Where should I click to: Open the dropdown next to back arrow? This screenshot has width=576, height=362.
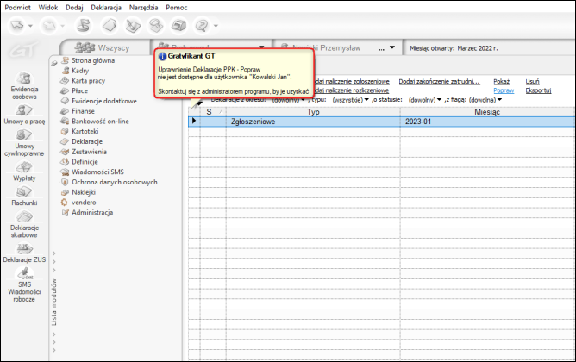[x=30, y=26]
